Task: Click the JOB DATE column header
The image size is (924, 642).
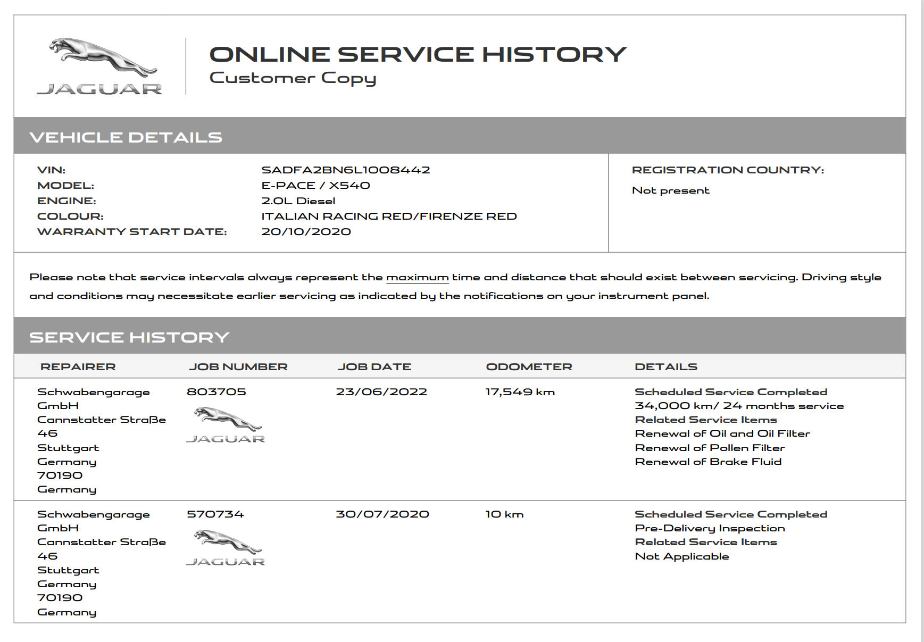Action: coord(374,366)
